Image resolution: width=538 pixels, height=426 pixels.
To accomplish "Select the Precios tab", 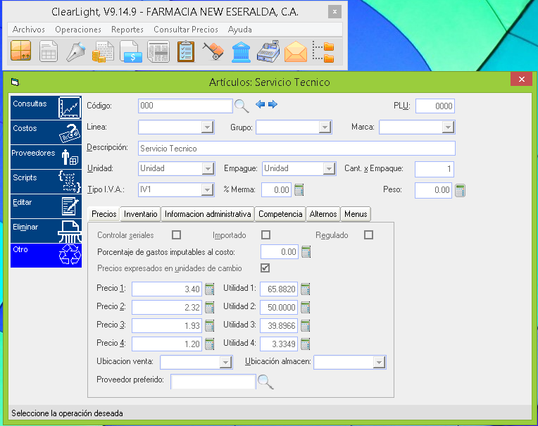I will point(104,214).
